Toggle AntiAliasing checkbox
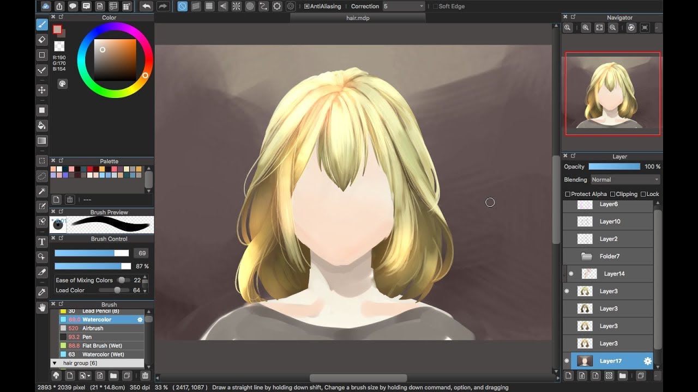The image size is (698, 392). point(306,7)
